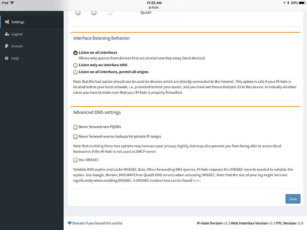Choose Listen on all interfaces, permit all origins
This screenshot has width=307, height=230.
coord(76,72)
